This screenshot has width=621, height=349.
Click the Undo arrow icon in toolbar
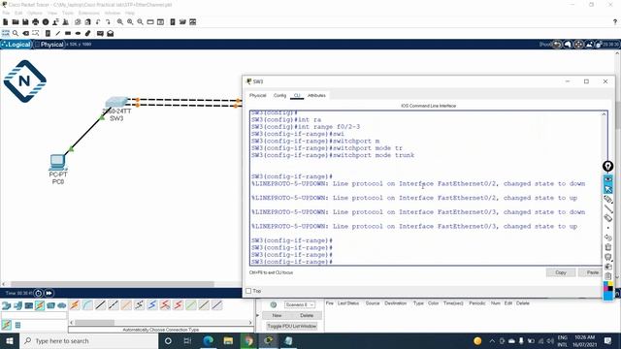(x=98, y=22)
